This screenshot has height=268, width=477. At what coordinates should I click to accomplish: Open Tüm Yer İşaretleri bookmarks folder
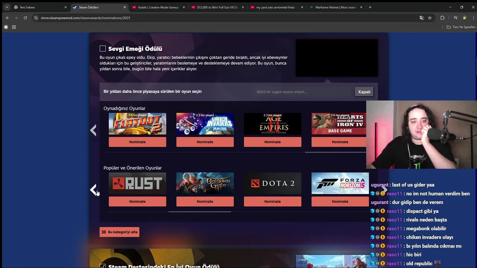point(461,27)
